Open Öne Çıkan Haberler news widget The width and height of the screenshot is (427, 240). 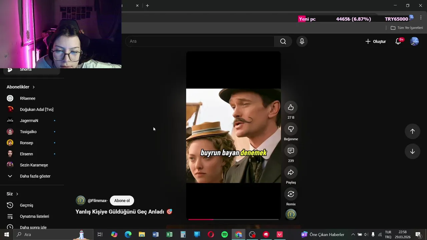click(323, 235)
